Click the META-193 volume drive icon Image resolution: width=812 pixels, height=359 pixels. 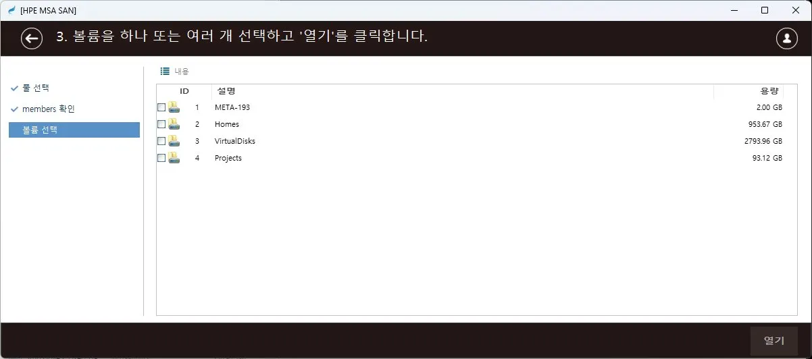point(174,107)
